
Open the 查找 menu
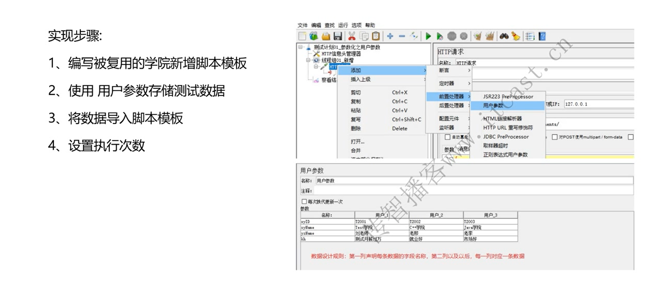point(330,25)
